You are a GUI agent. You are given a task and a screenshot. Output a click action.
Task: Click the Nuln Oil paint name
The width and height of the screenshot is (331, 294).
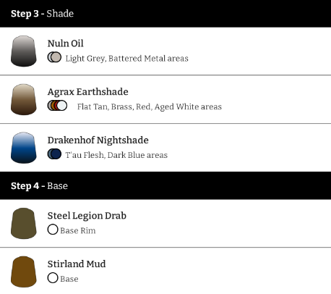pyautogui.click(x=66, y=43)
